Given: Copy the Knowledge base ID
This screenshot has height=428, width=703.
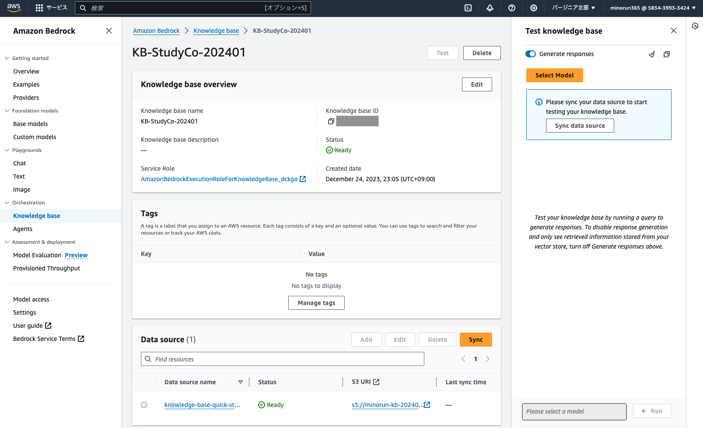Looking at the screenshot, I should [331, 121].
